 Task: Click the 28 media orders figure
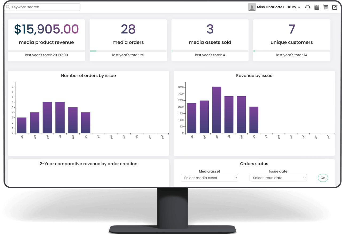(x=128, y=29)
